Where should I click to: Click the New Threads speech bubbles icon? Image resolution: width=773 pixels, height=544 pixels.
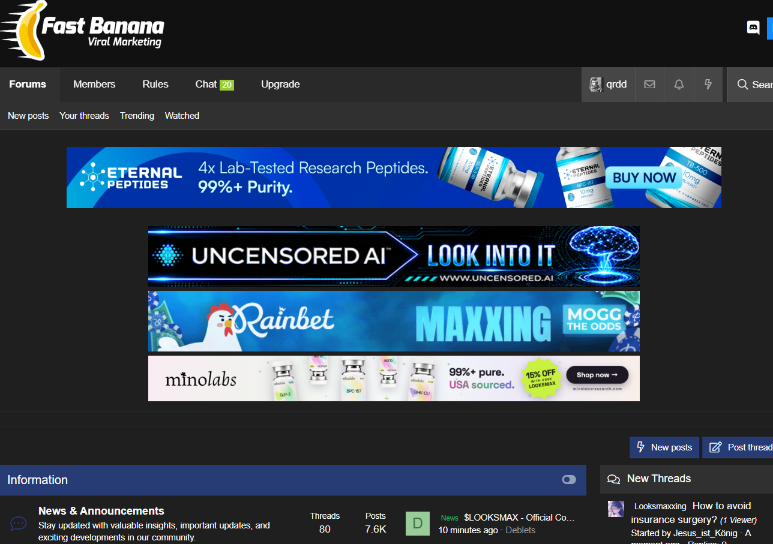pos(613,479)
